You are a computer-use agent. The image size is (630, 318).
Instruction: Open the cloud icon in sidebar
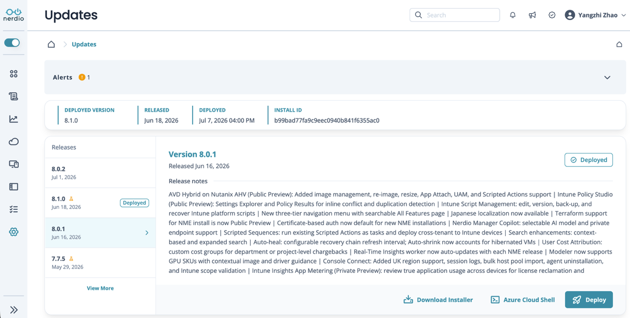point(13,142)
